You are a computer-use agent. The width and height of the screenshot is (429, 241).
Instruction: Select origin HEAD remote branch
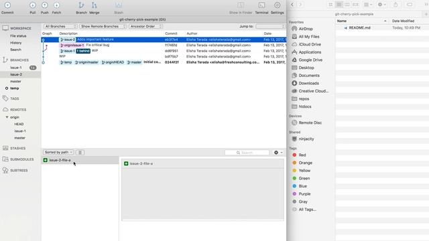19,124
